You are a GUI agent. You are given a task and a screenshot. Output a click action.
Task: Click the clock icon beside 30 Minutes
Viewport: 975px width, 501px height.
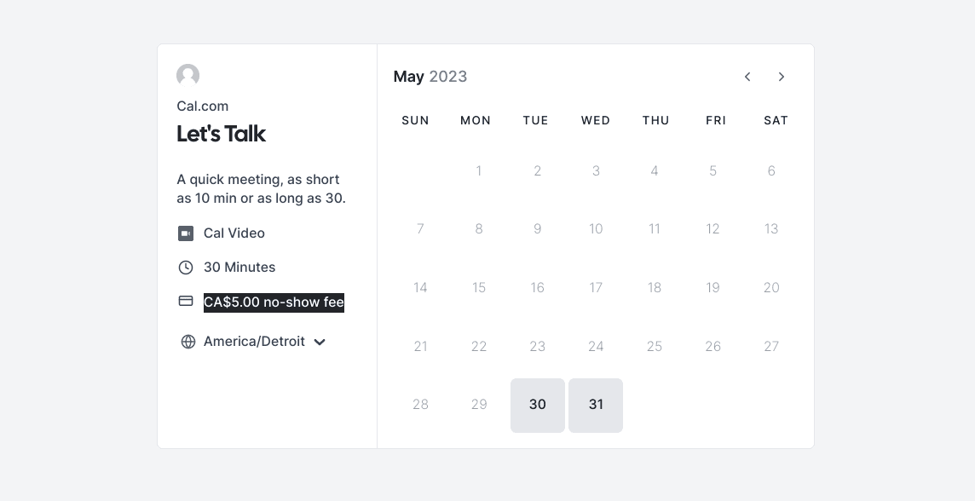coord(186,268)
